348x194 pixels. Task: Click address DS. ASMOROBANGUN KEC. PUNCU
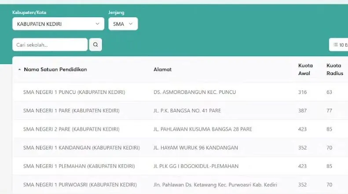click(194, 92)
